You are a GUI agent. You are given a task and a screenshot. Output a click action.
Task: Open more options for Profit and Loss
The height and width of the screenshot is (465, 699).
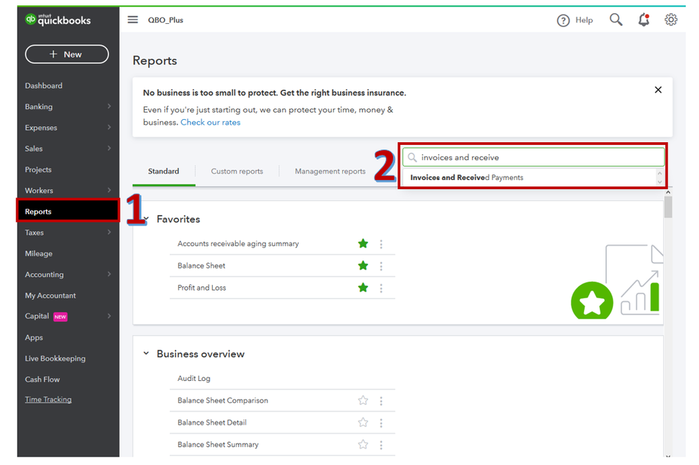(381, 289)
